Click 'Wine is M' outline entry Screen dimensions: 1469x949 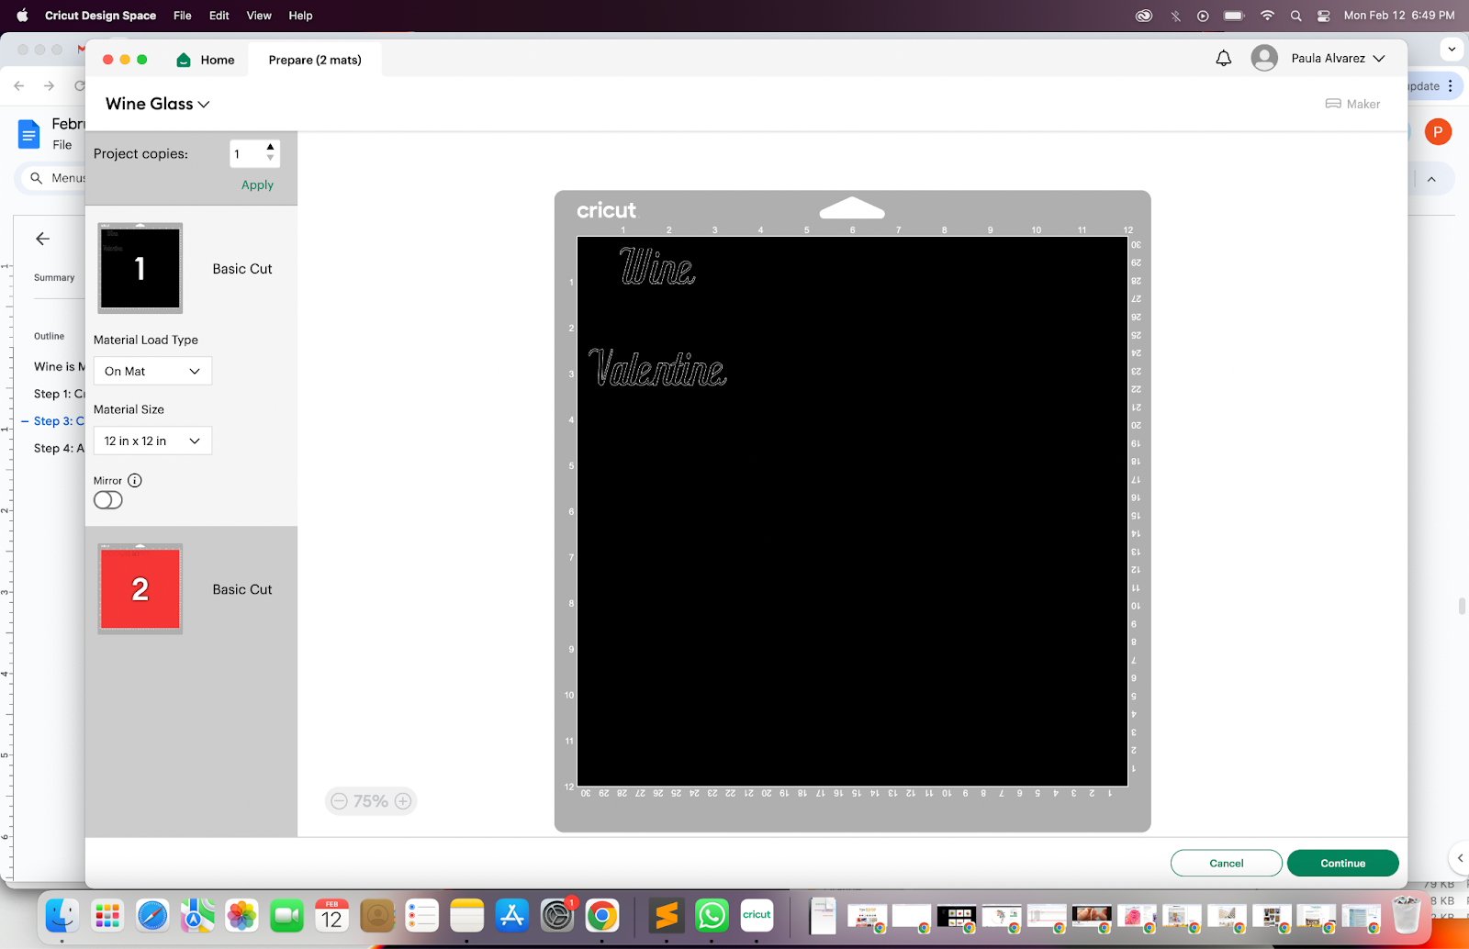point(59,366)
